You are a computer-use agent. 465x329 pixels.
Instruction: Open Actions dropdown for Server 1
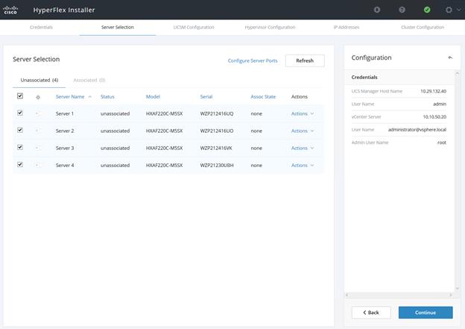pyautogui.click(x=303, y=113)
